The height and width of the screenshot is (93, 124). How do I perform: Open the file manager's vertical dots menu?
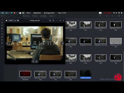click(x=112, y=16)
